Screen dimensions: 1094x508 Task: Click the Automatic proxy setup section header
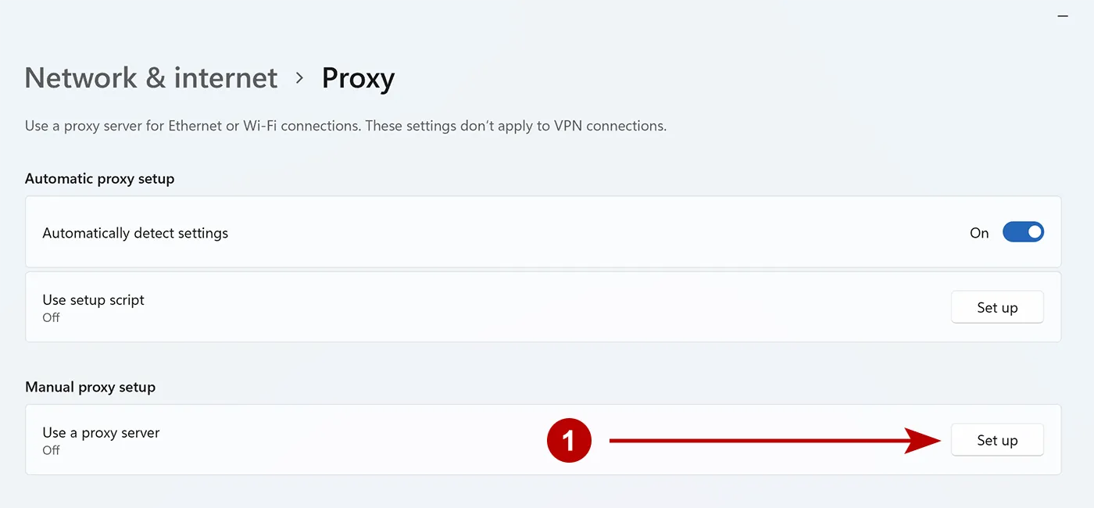[99, 178]
